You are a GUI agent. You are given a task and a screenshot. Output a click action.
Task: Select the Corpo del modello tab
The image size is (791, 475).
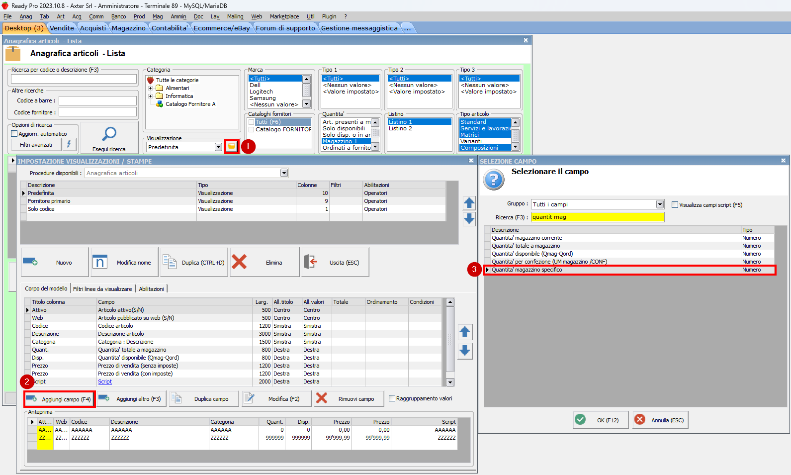pos(46,288)
